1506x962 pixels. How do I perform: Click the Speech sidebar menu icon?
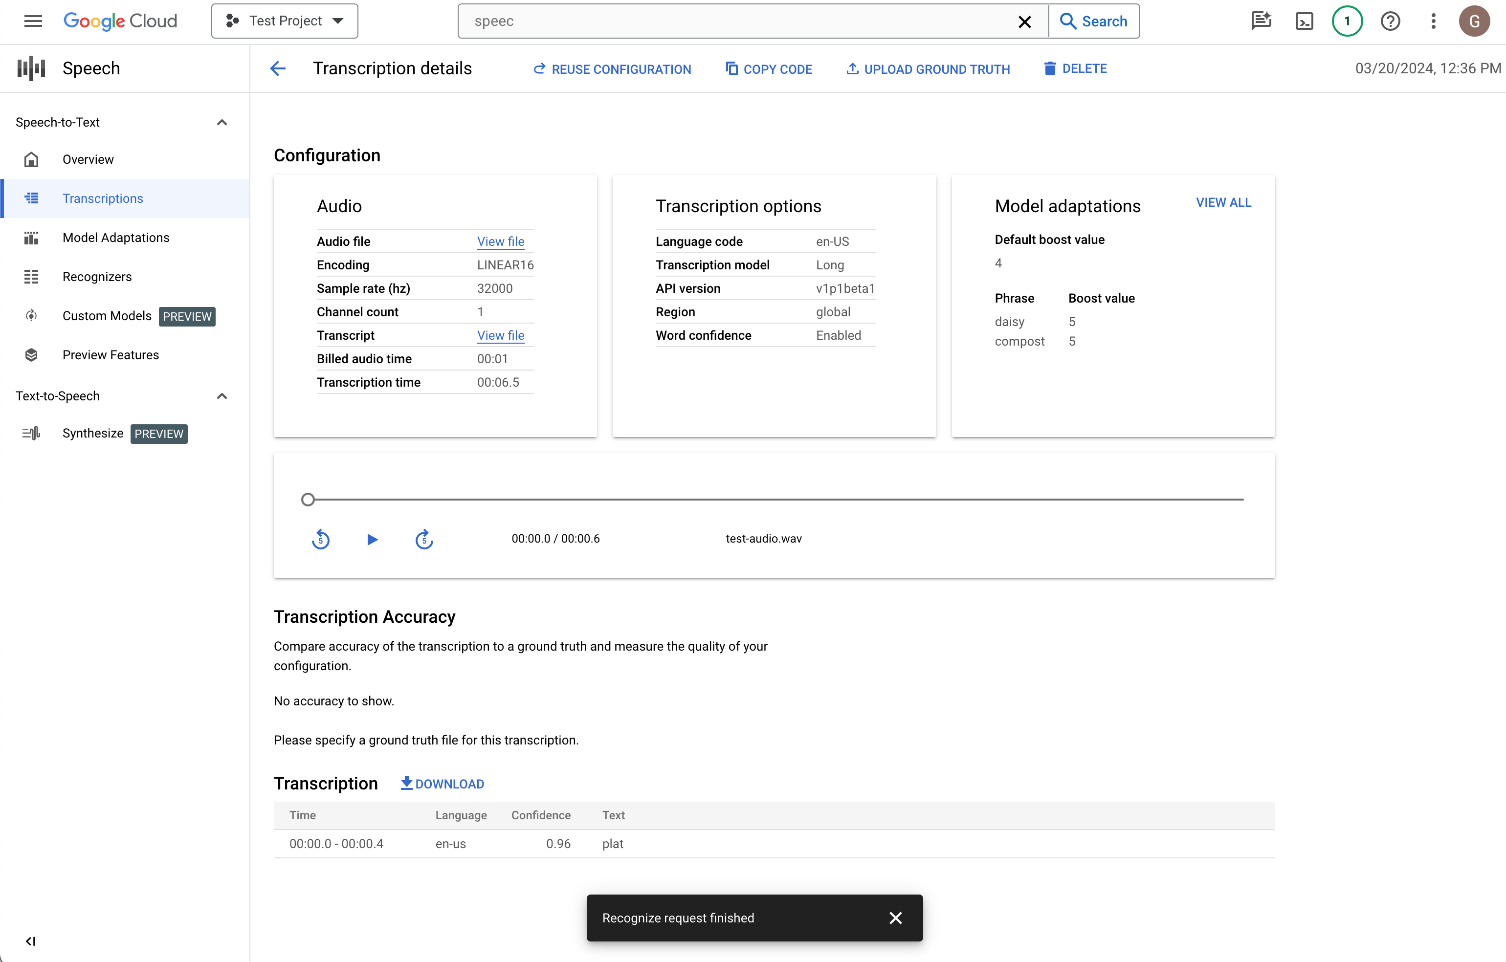click(31, 69)
